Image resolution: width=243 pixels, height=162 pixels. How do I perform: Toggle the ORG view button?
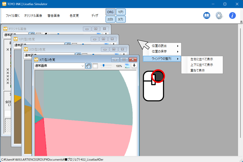(x=110, y=12)
